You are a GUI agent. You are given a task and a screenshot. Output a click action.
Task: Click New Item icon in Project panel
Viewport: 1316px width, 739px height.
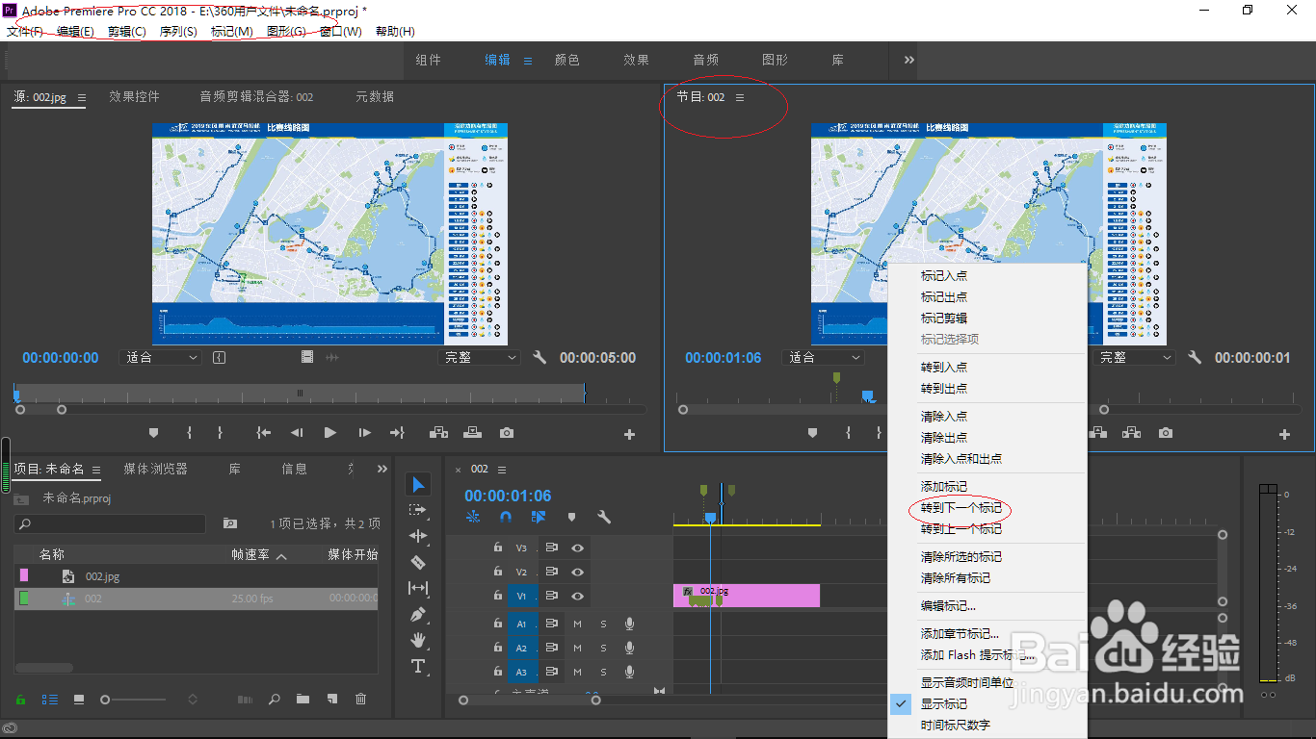[331, 700]
